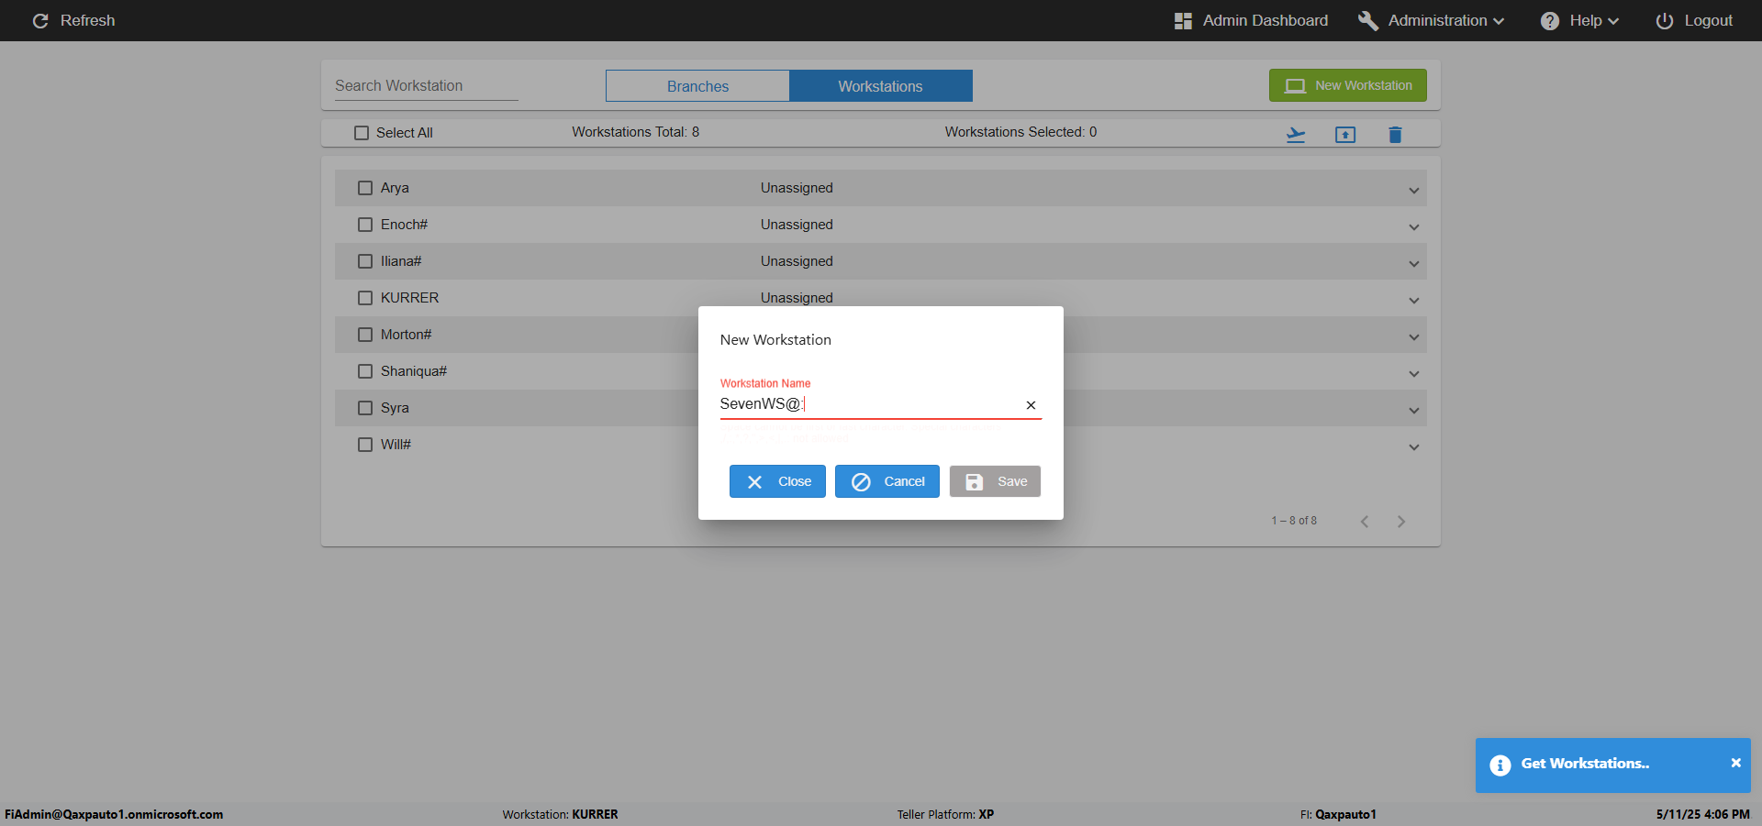This screenshot has height=826, width=1762.
Task: Click the Workstations Total: 8 text
Action: 635,132
